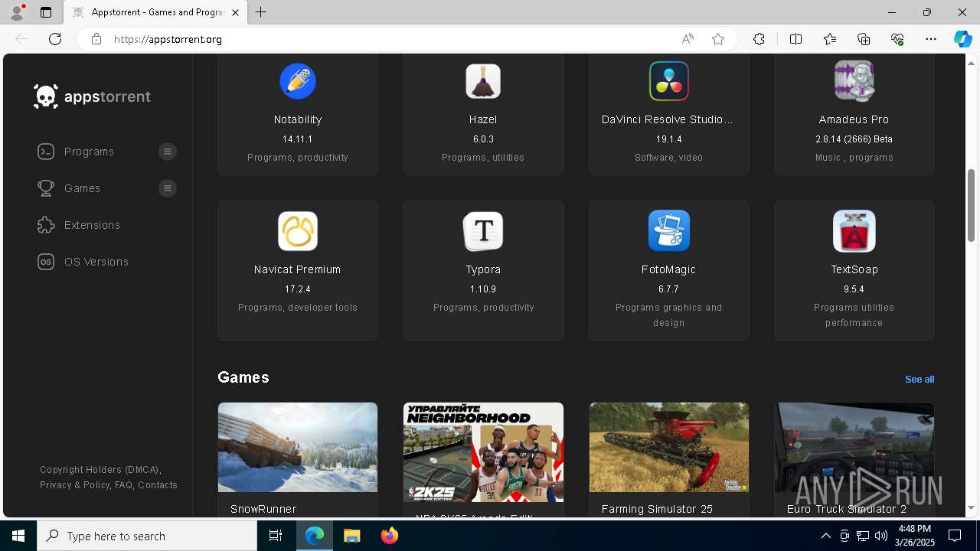Image resolution: width=980 pixels, height=551 pixels.
Task: Add this page to favorites star icon
Action: [718, 39]
